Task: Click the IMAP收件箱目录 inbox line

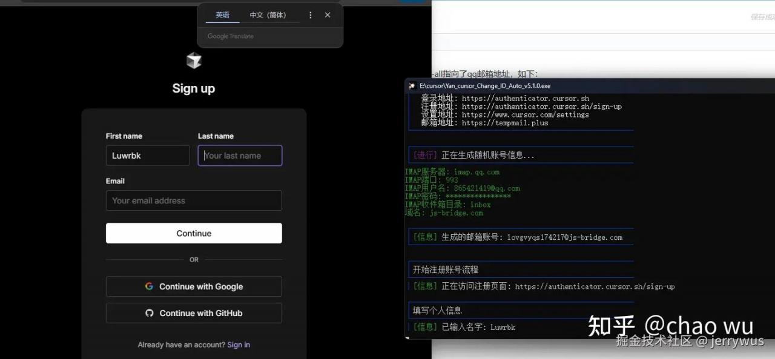Action: 448,205
